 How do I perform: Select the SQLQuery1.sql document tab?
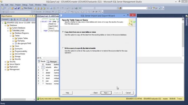click(x=48, y=16)
